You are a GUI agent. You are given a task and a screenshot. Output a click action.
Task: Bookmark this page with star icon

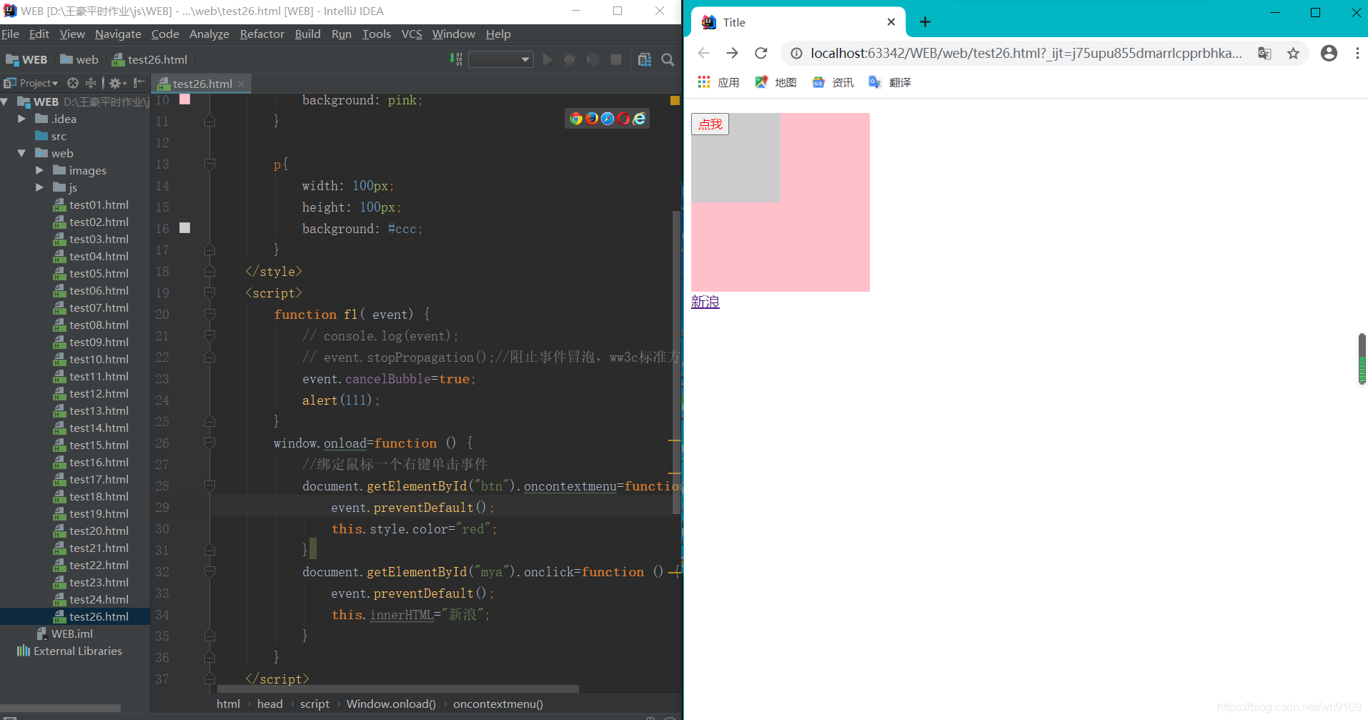[x=1293, y=54]
